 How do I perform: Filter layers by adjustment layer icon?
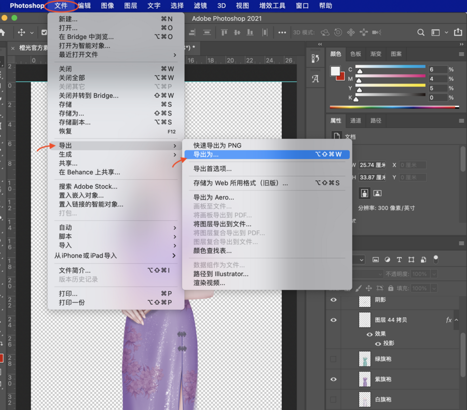point(387,260)
